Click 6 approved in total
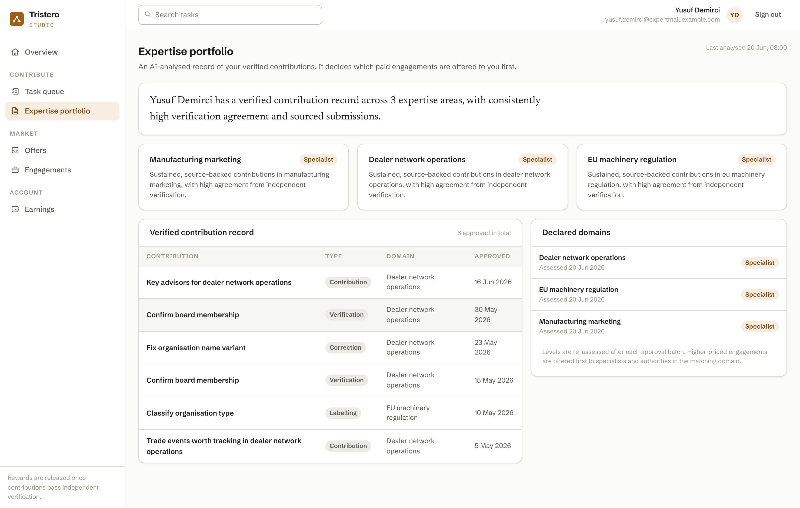This screenshot has width=800, height=508. [x=484, y=233]
